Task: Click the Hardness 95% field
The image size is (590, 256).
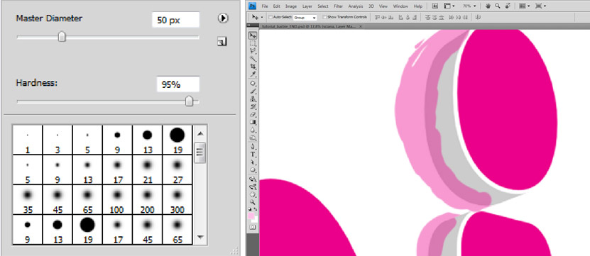Action: pyautogui.click(x=178, y=84)
